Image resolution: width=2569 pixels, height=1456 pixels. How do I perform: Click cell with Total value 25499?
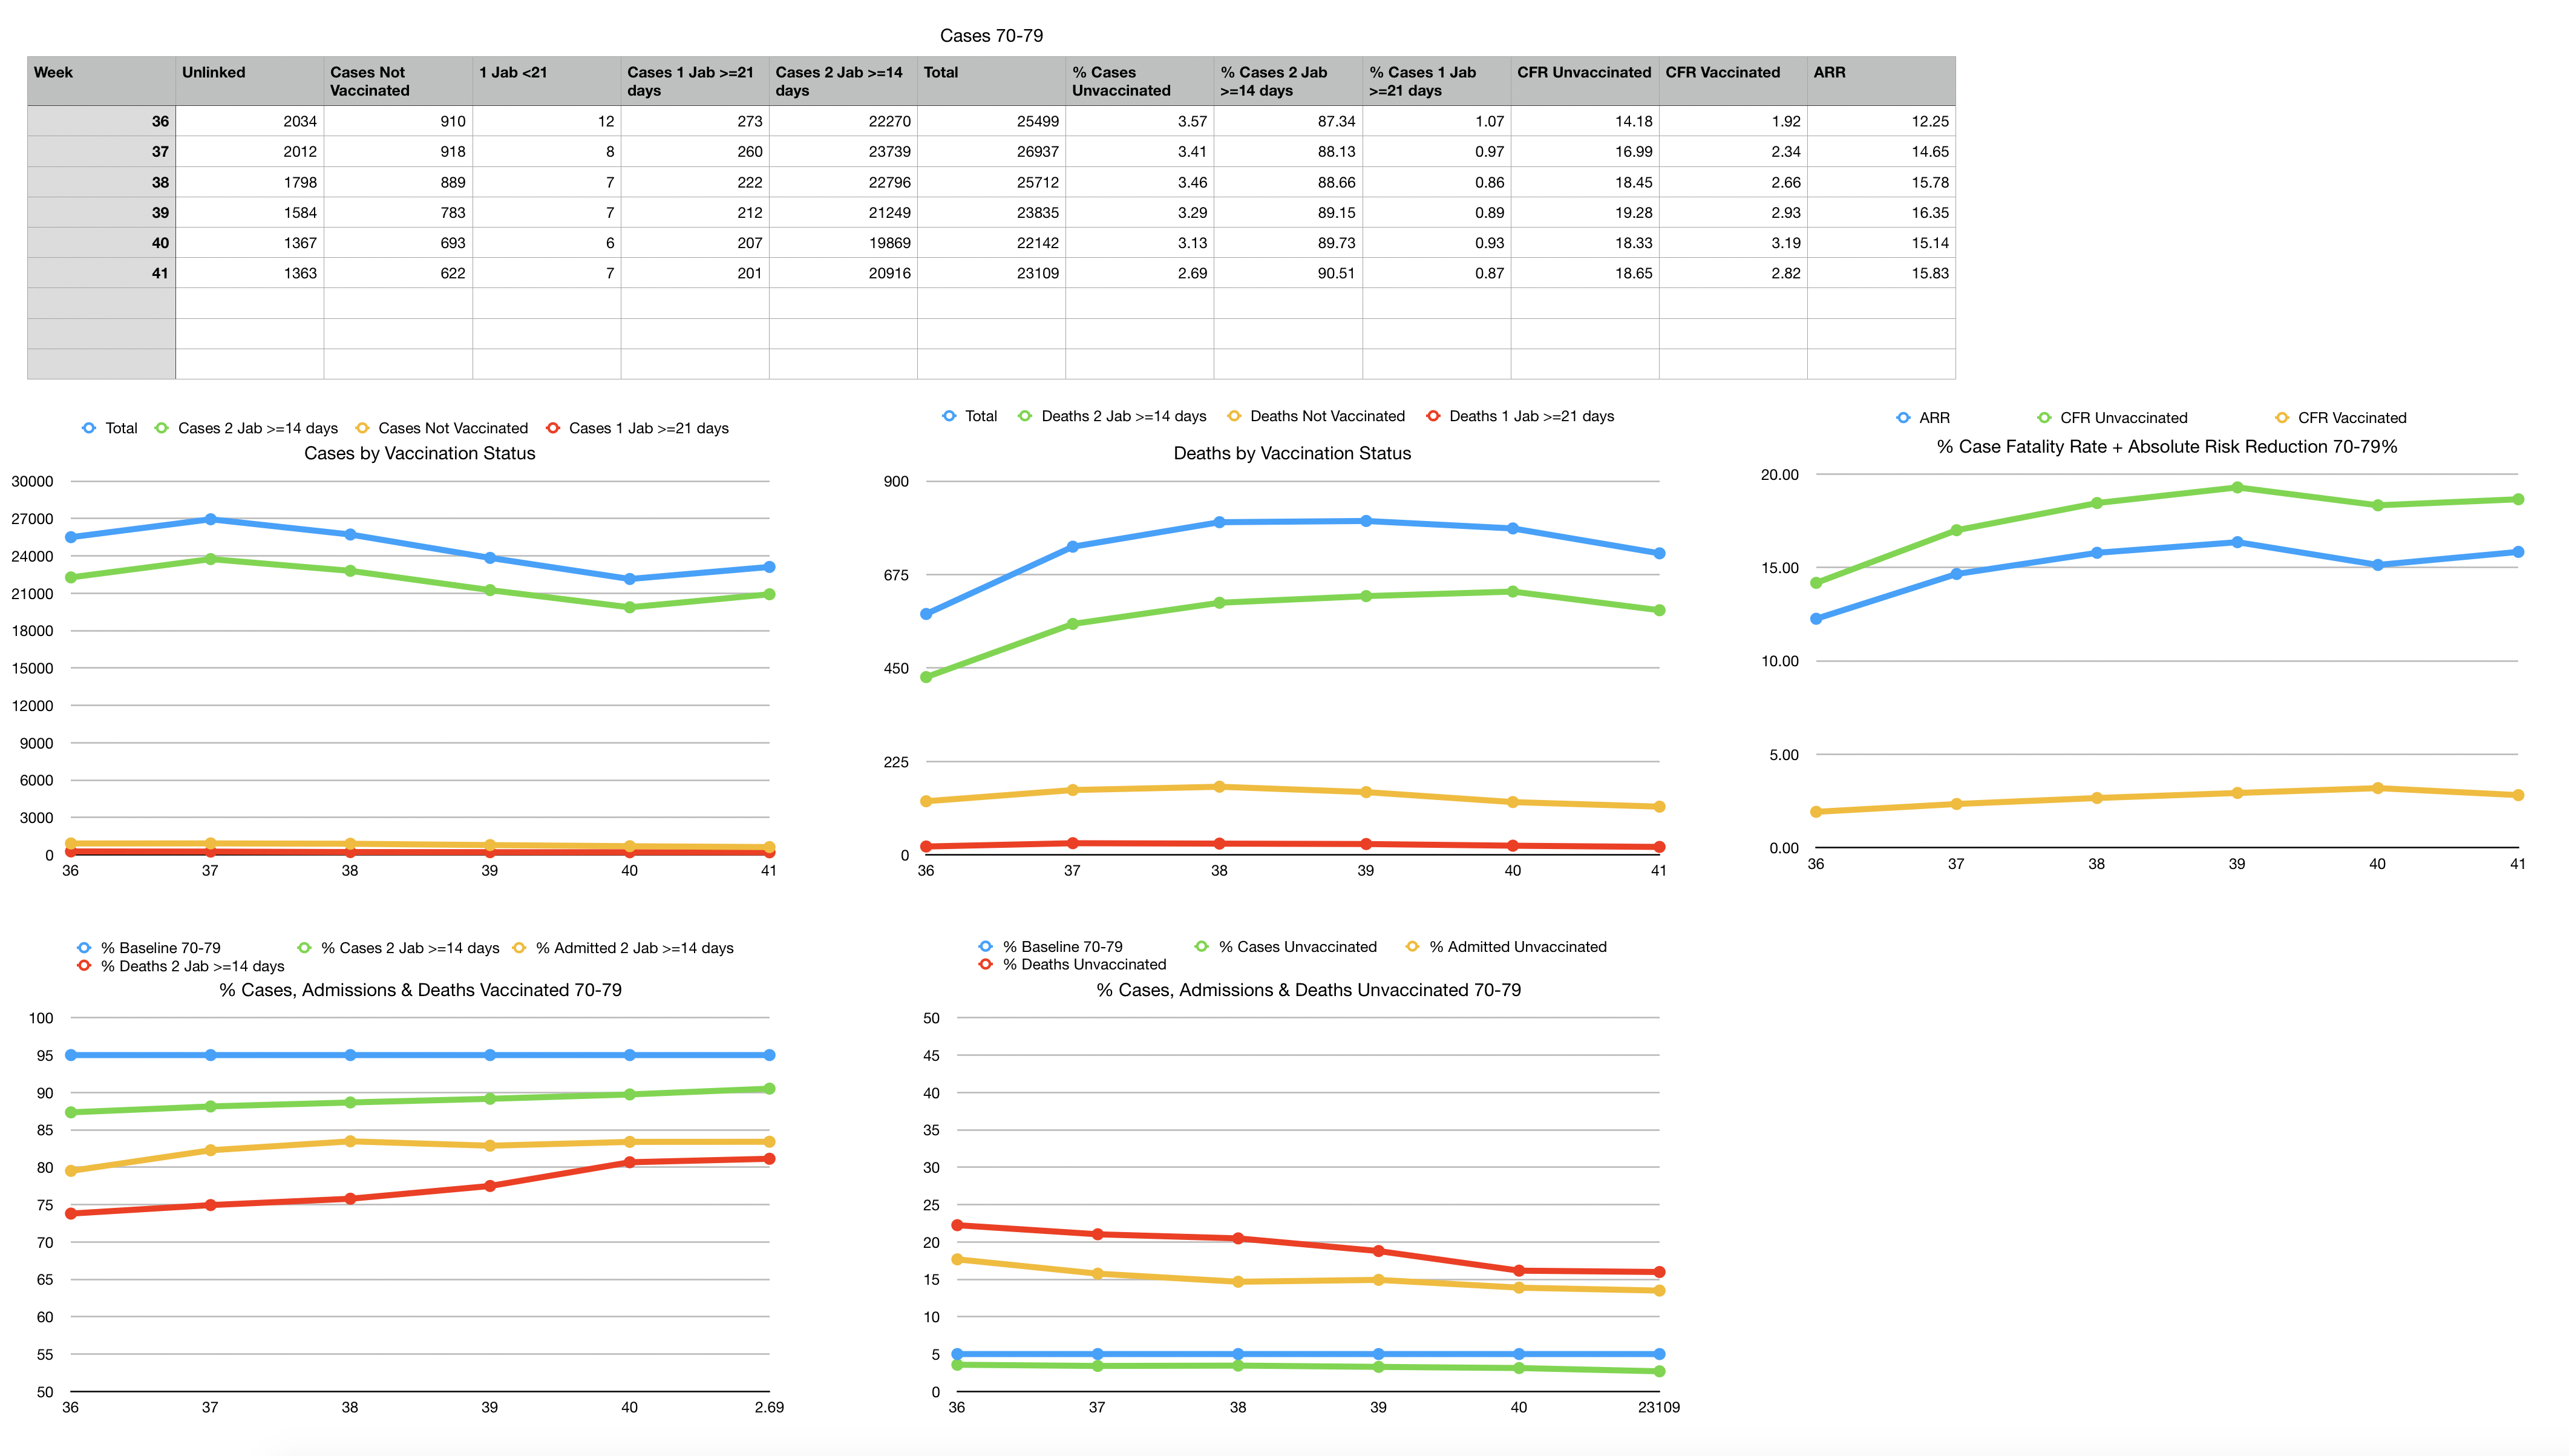[990, 121]
